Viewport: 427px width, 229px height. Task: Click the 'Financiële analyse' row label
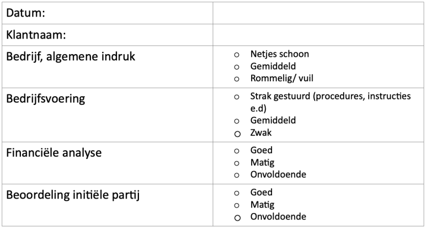coord(54,153)
